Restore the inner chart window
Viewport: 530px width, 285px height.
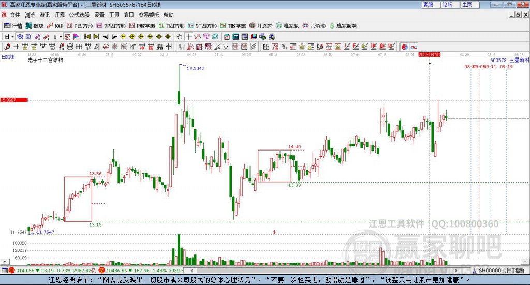[x=518, y=15]
